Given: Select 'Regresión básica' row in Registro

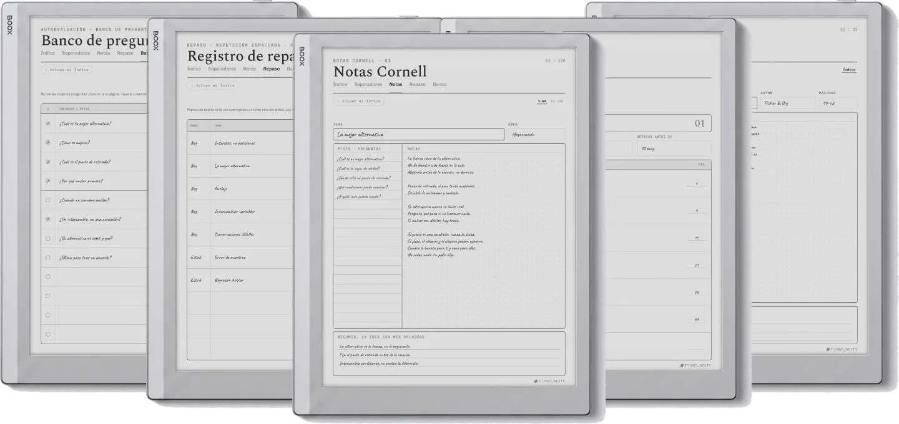Looking at the screenshot, I should (x=240, y=281).
